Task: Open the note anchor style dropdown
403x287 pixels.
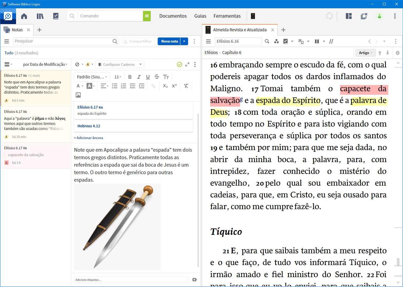Action: click(79, 64)
